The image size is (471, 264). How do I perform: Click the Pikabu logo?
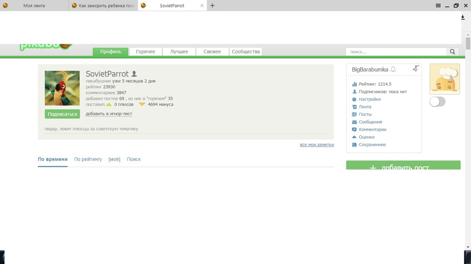[46, 46]
